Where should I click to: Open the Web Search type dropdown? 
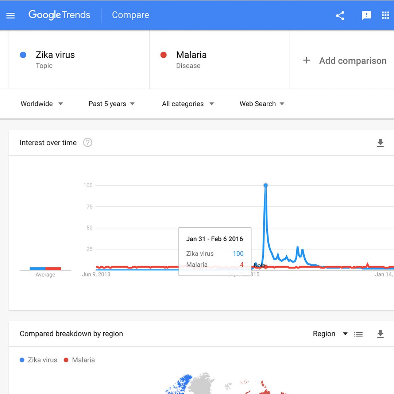click(x=262, y=104)
